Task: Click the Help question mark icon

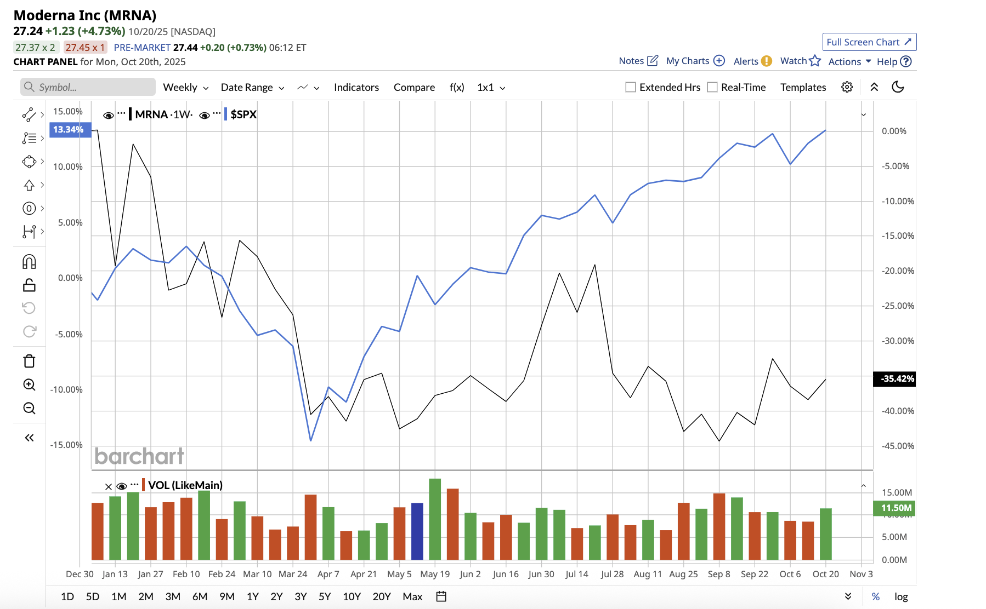Action: tap(906, 61)
